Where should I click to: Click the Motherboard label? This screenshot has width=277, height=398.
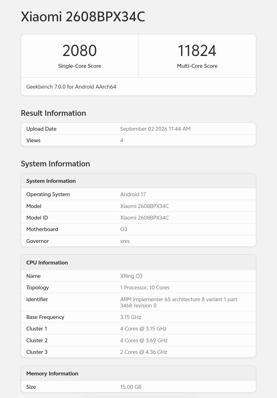(42, 229)
